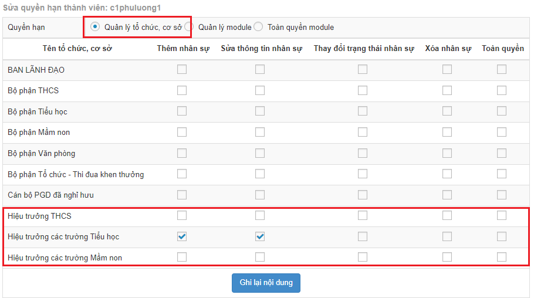Uncheck Sửa thông tin for Hiệu trưởng Tiểu học
Image resolution: width=534 pixels, height=298 pixels.
[260, 236]
